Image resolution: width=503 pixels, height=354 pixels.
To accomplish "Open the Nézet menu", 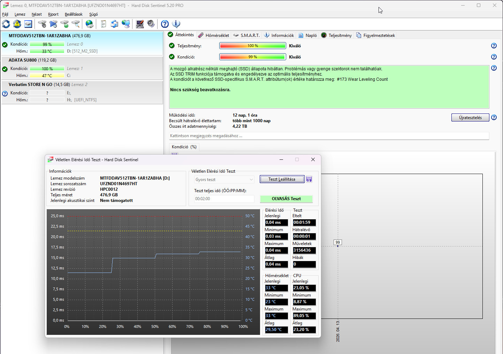I will [37, 14].
